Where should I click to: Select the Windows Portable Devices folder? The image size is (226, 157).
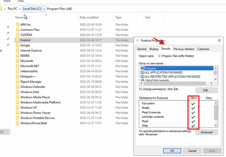[37, 118]
